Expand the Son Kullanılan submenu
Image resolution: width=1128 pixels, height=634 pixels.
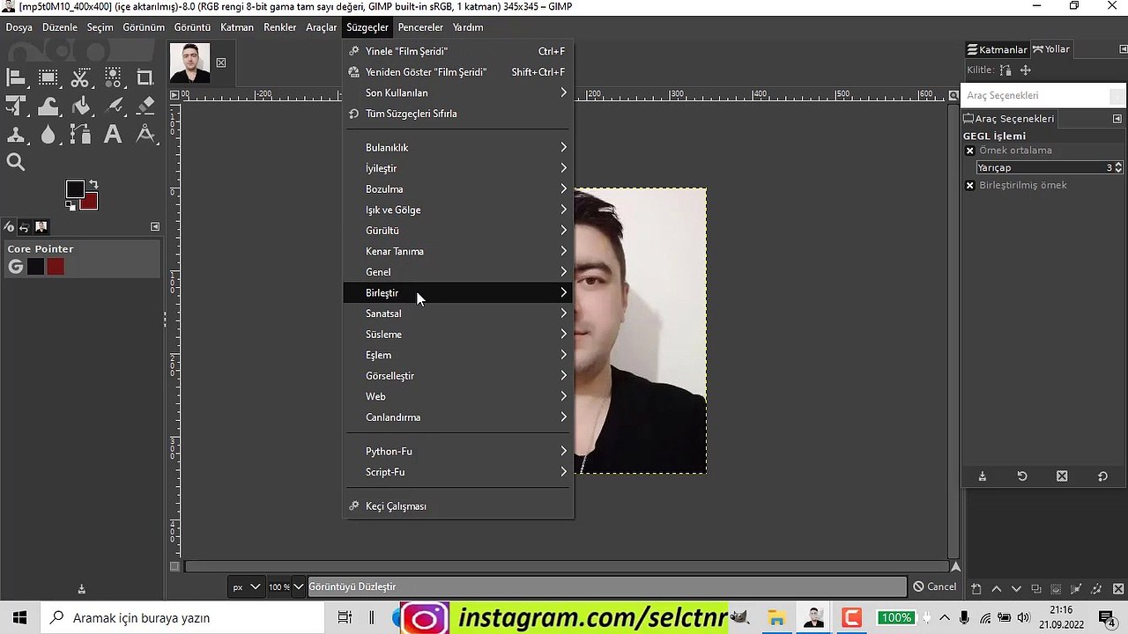click(458, 92)
